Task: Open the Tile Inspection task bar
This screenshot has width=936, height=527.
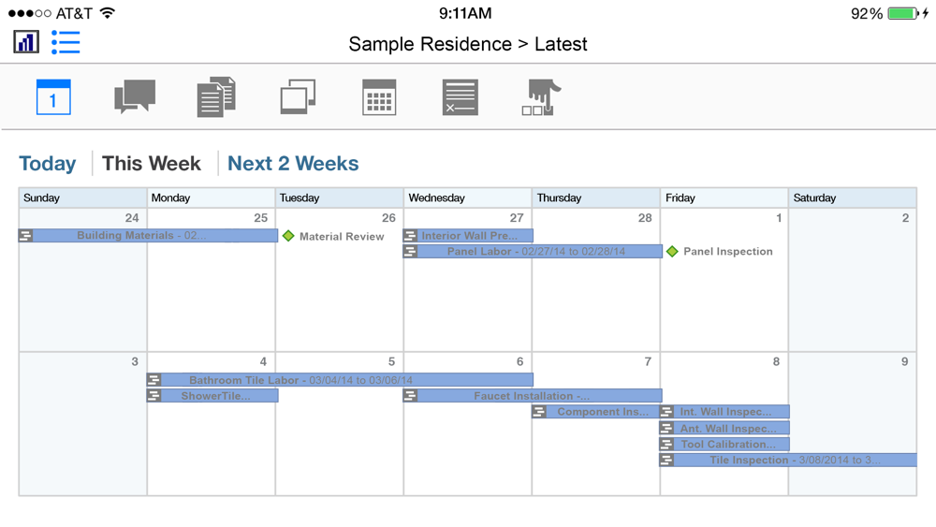Action: [788, 461]
